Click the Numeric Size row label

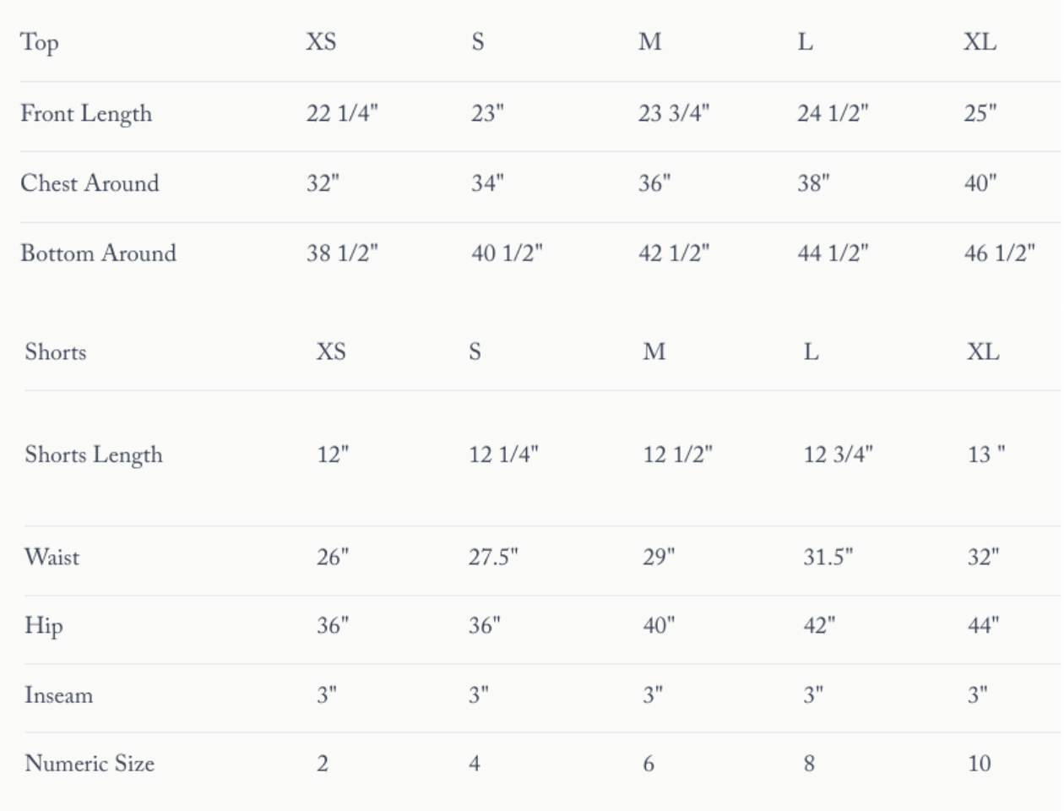pos(90,764)
